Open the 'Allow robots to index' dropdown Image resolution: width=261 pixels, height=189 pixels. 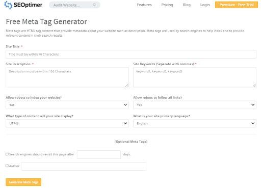(x=67, y=105)
